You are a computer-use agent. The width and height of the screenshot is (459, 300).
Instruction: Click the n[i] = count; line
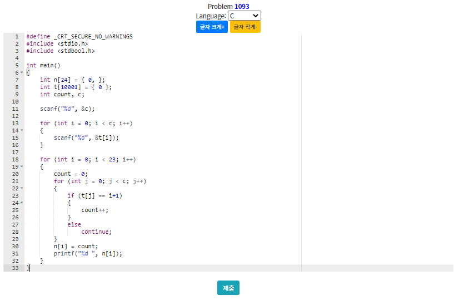[76, 247]
